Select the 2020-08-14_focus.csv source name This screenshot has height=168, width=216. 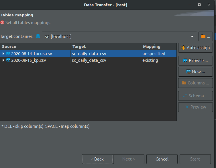coord(32,54)
